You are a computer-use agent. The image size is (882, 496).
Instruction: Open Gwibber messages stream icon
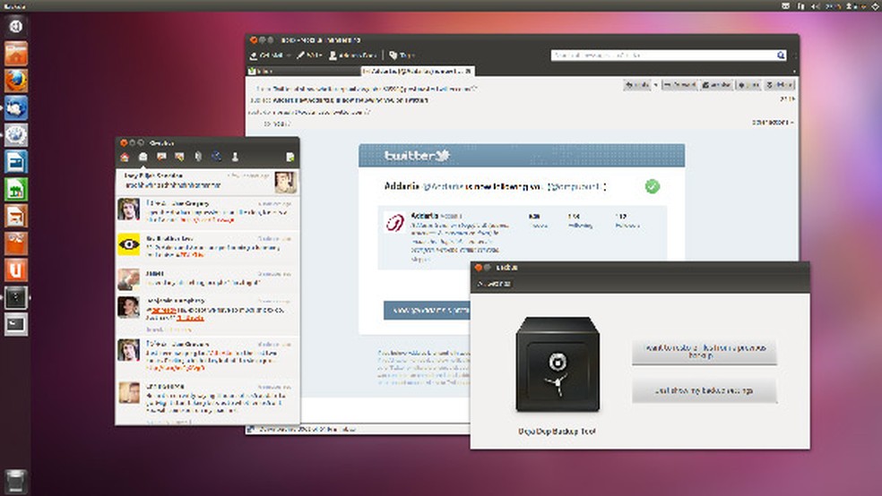143,158
